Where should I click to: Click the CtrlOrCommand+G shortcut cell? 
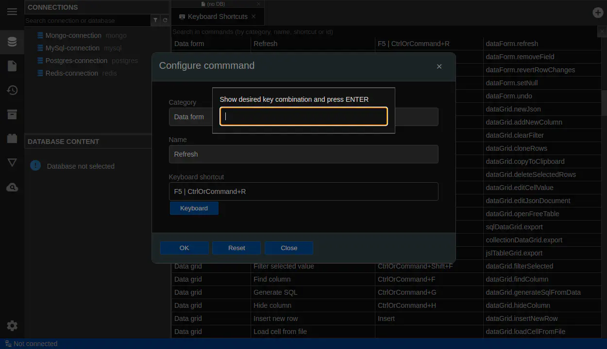429,292
